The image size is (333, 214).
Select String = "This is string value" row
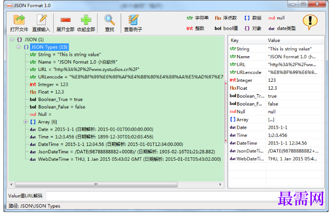click(65, 55)
